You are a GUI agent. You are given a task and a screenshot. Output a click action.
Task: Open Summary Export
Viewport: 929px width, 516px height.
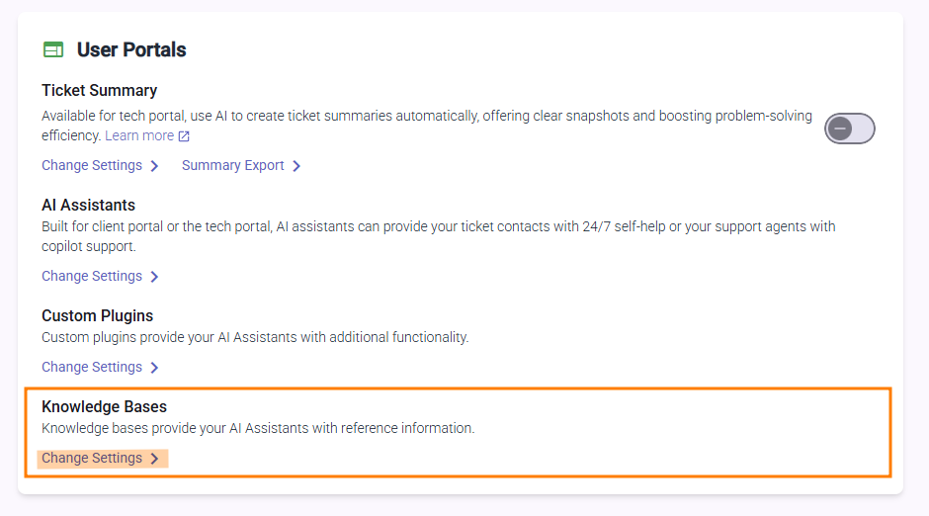tap(233, 166)
